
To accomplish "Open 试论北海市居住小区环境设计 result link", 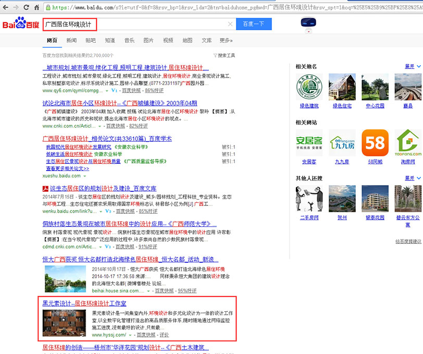I will coord(120,103).
